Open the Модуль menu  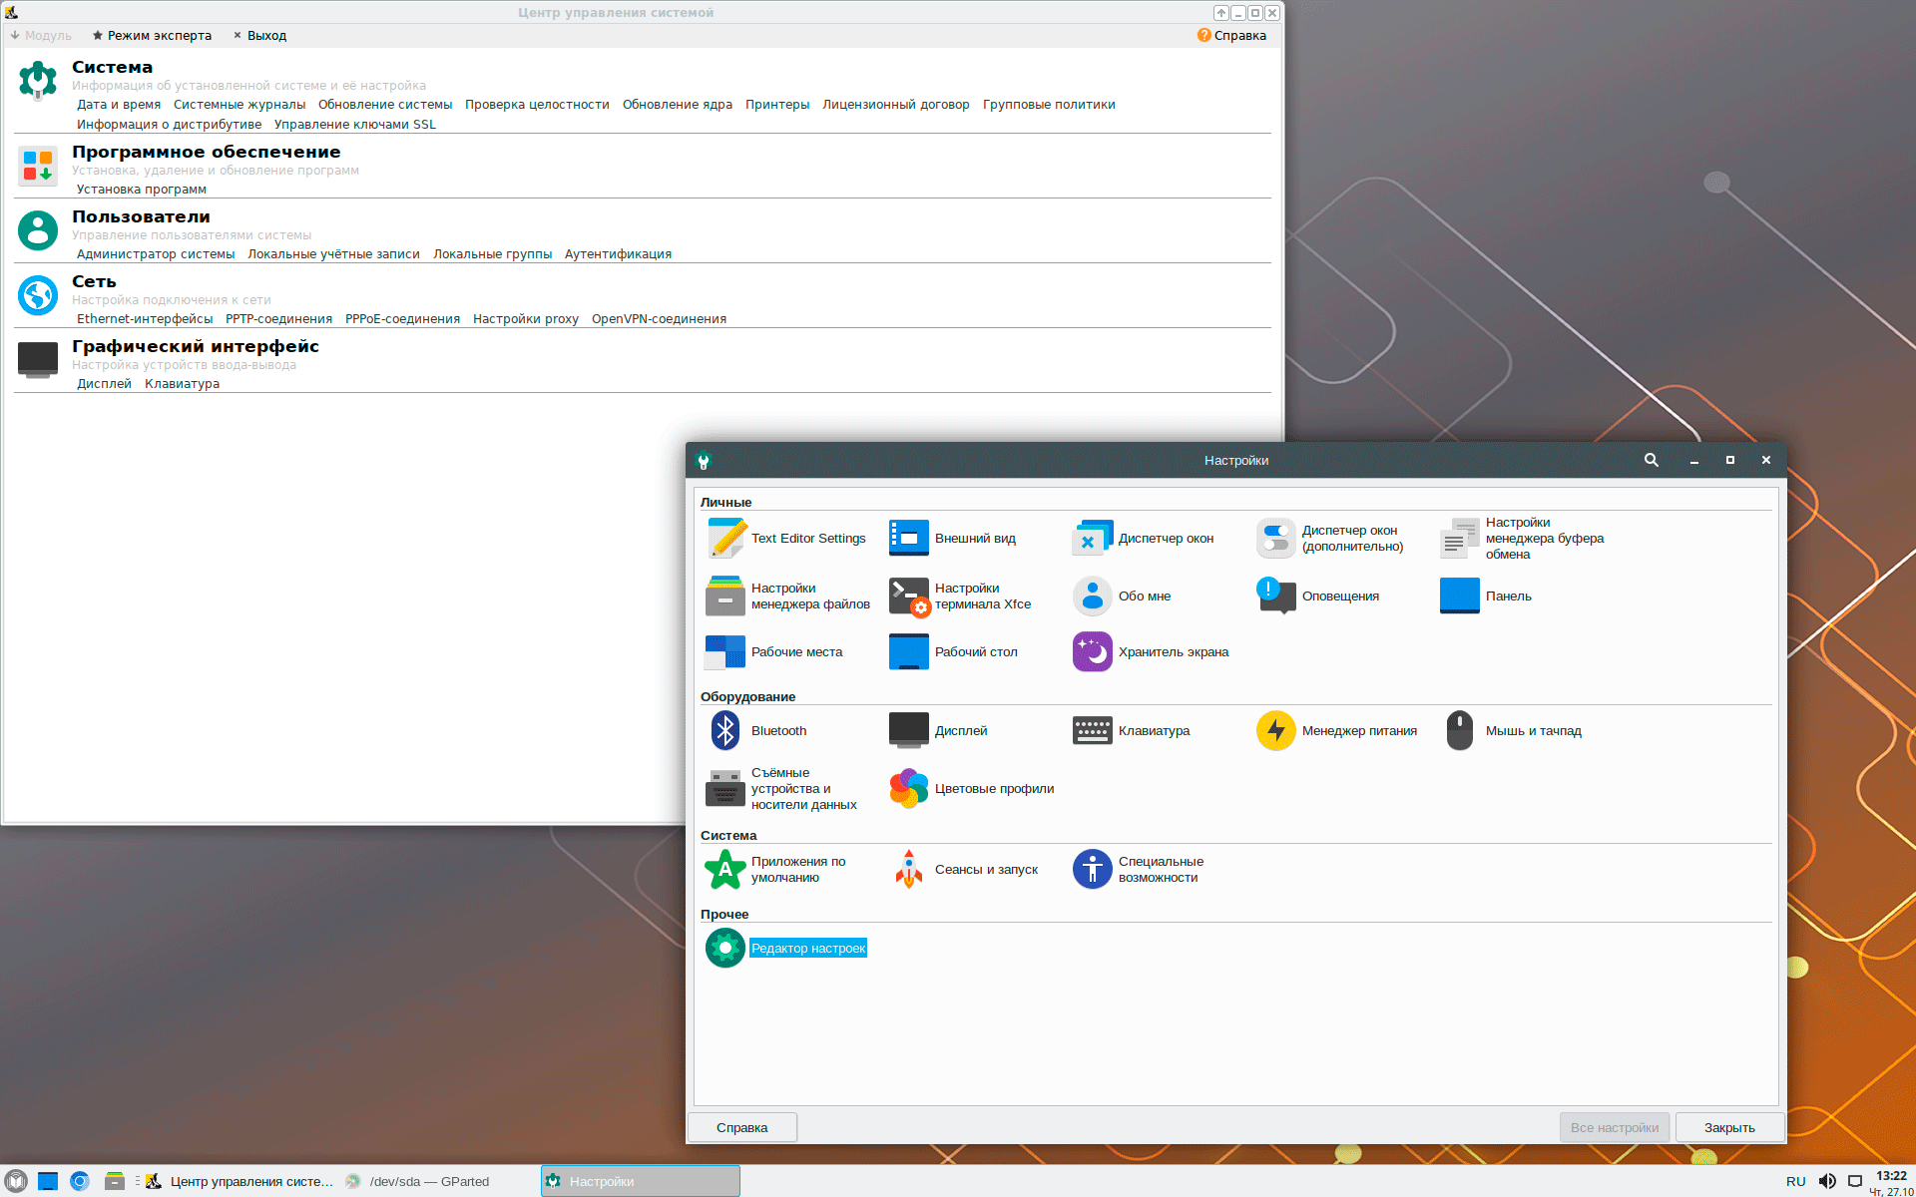[x=42, y=36]
